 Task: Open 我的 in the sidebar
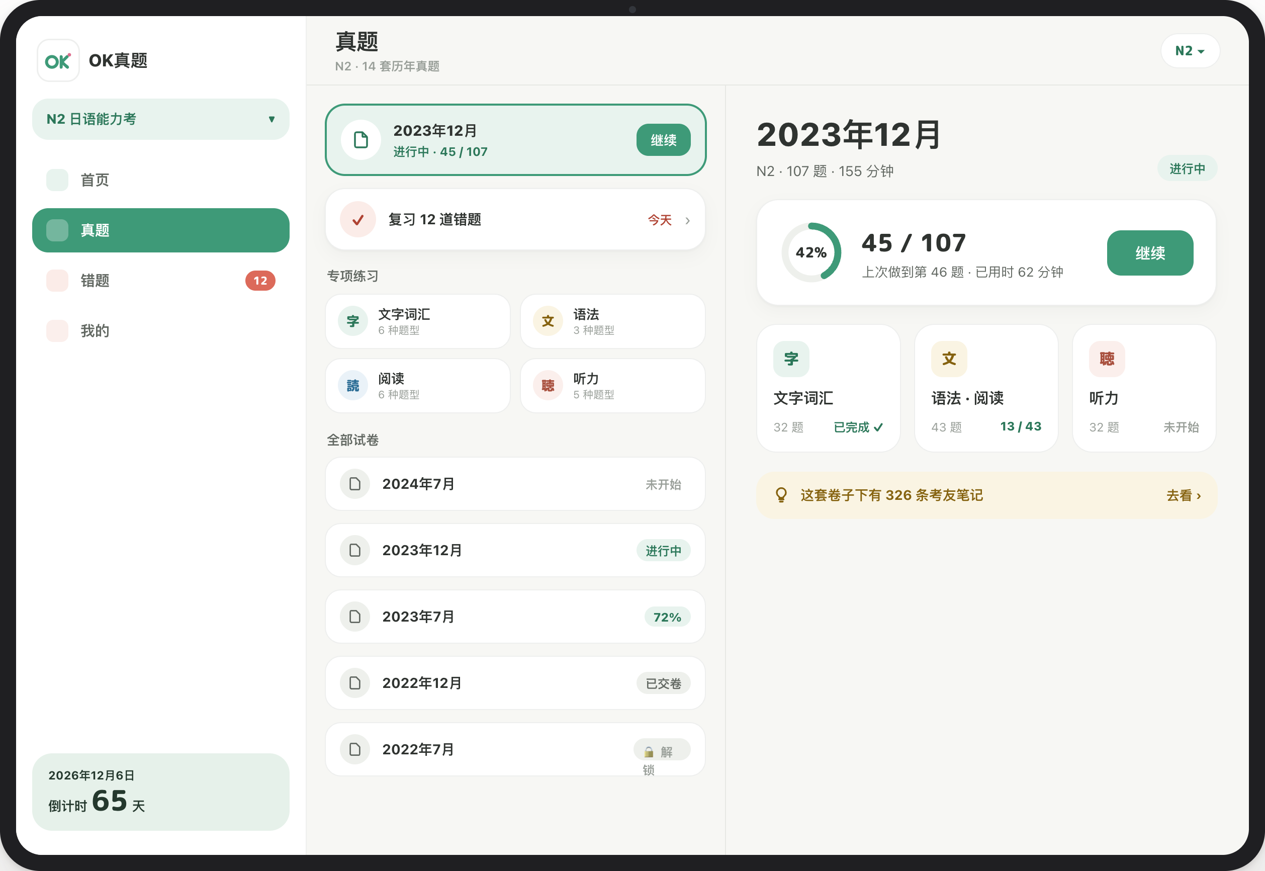tap(160, 331)
